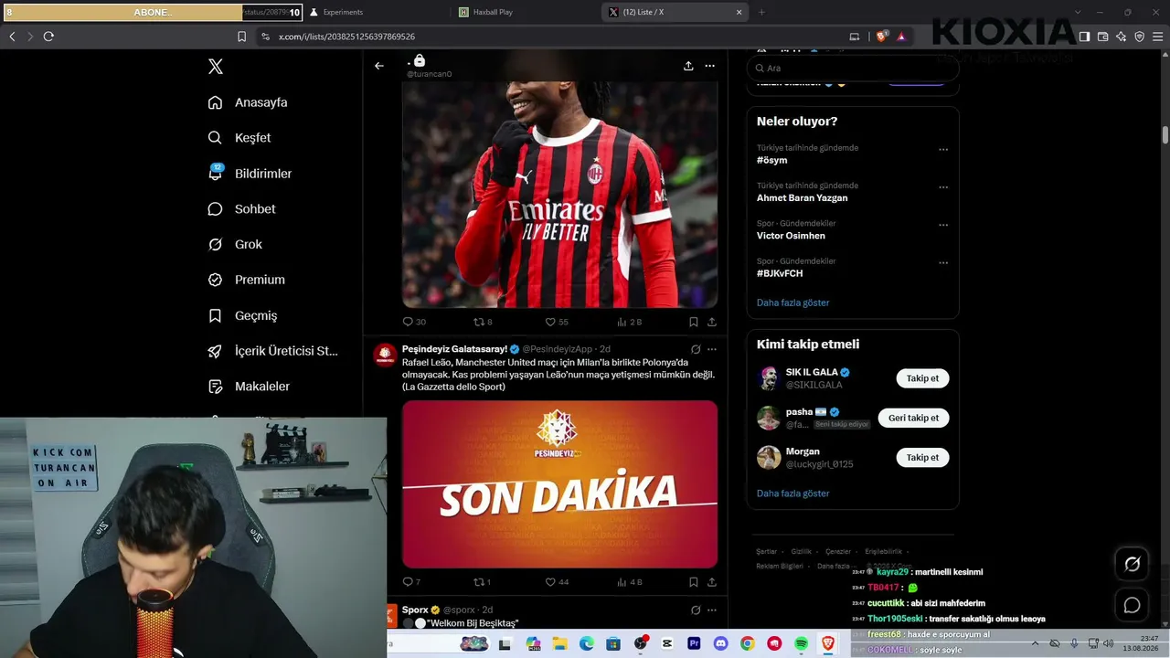Open the Brave Wallet icon
This screenshot has width=1170, height=658.
1103,37
